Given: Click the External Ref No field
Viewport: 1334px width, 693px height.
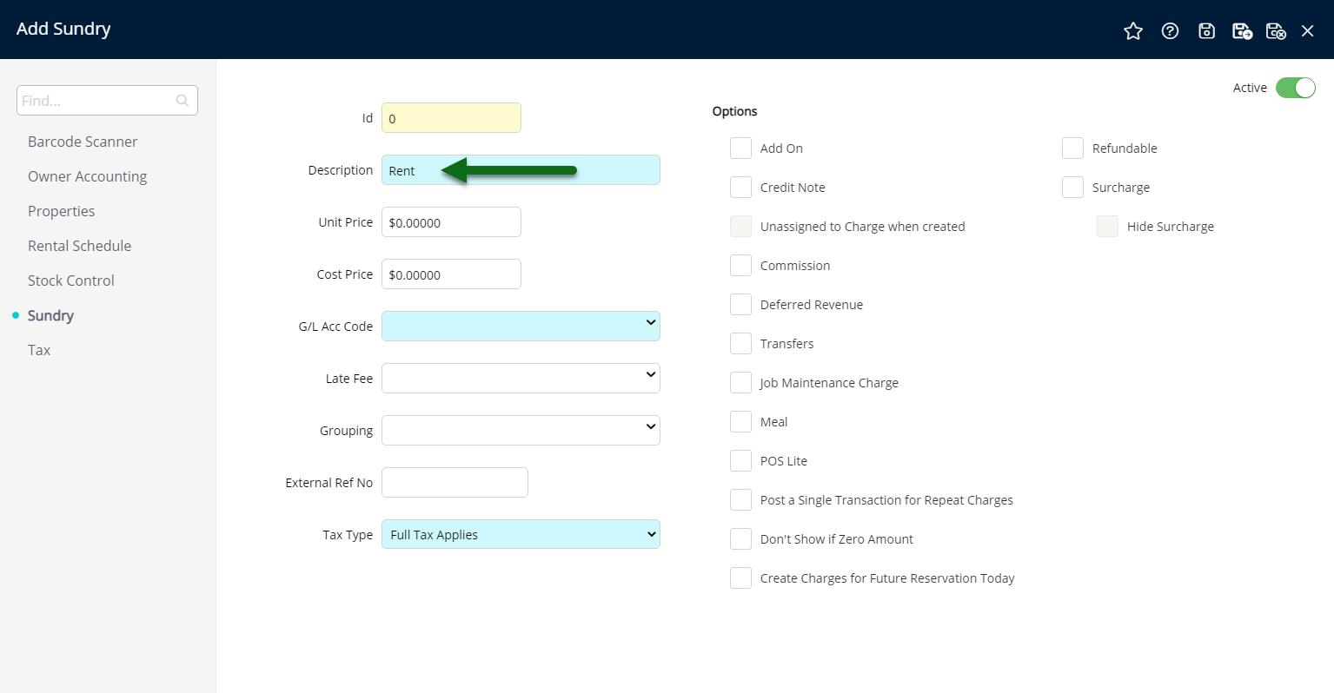Looking at the screenshot, I should click(455, 483).
